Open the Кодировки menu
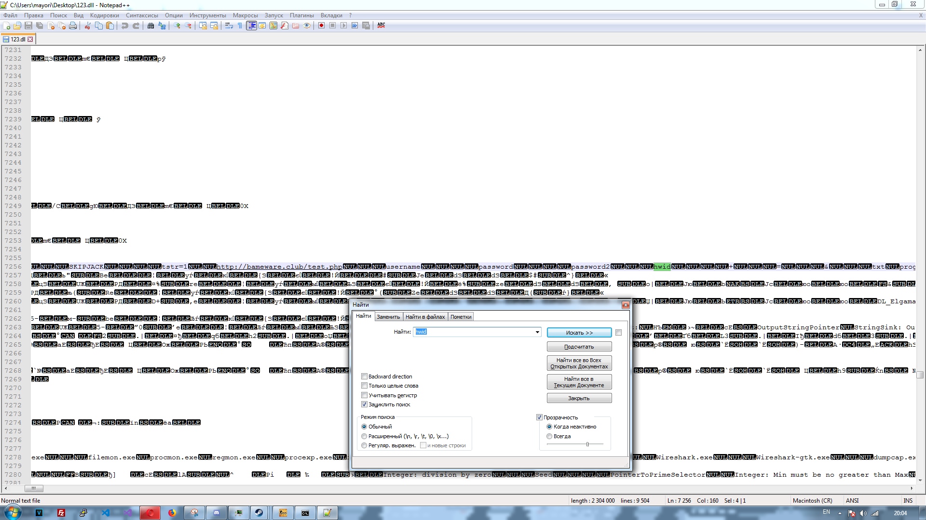926x520 pixels. click(104, 15)
